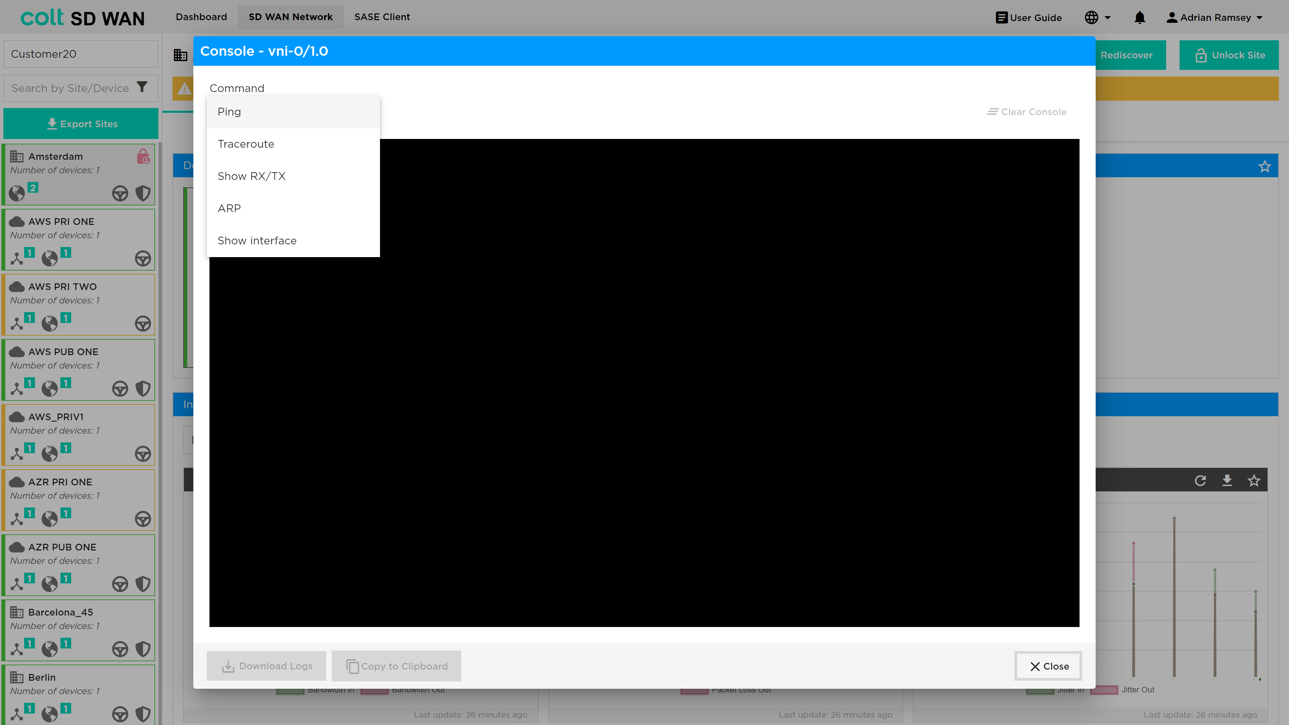The image size is (1289, 725).
Task: Open Adrian Ramsey user menu
Action: (1214, 17)
